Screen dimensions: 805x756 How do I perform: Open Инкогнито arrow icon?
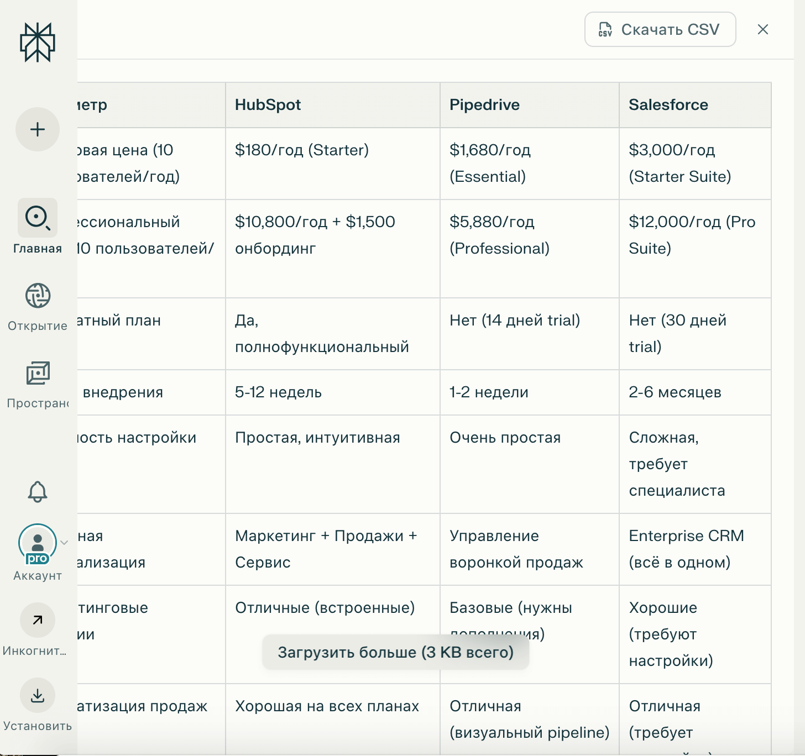[x=38, y=620]
